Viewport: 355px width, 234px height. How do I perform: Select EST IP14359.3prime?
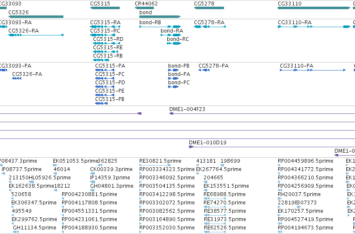[110, 178]
